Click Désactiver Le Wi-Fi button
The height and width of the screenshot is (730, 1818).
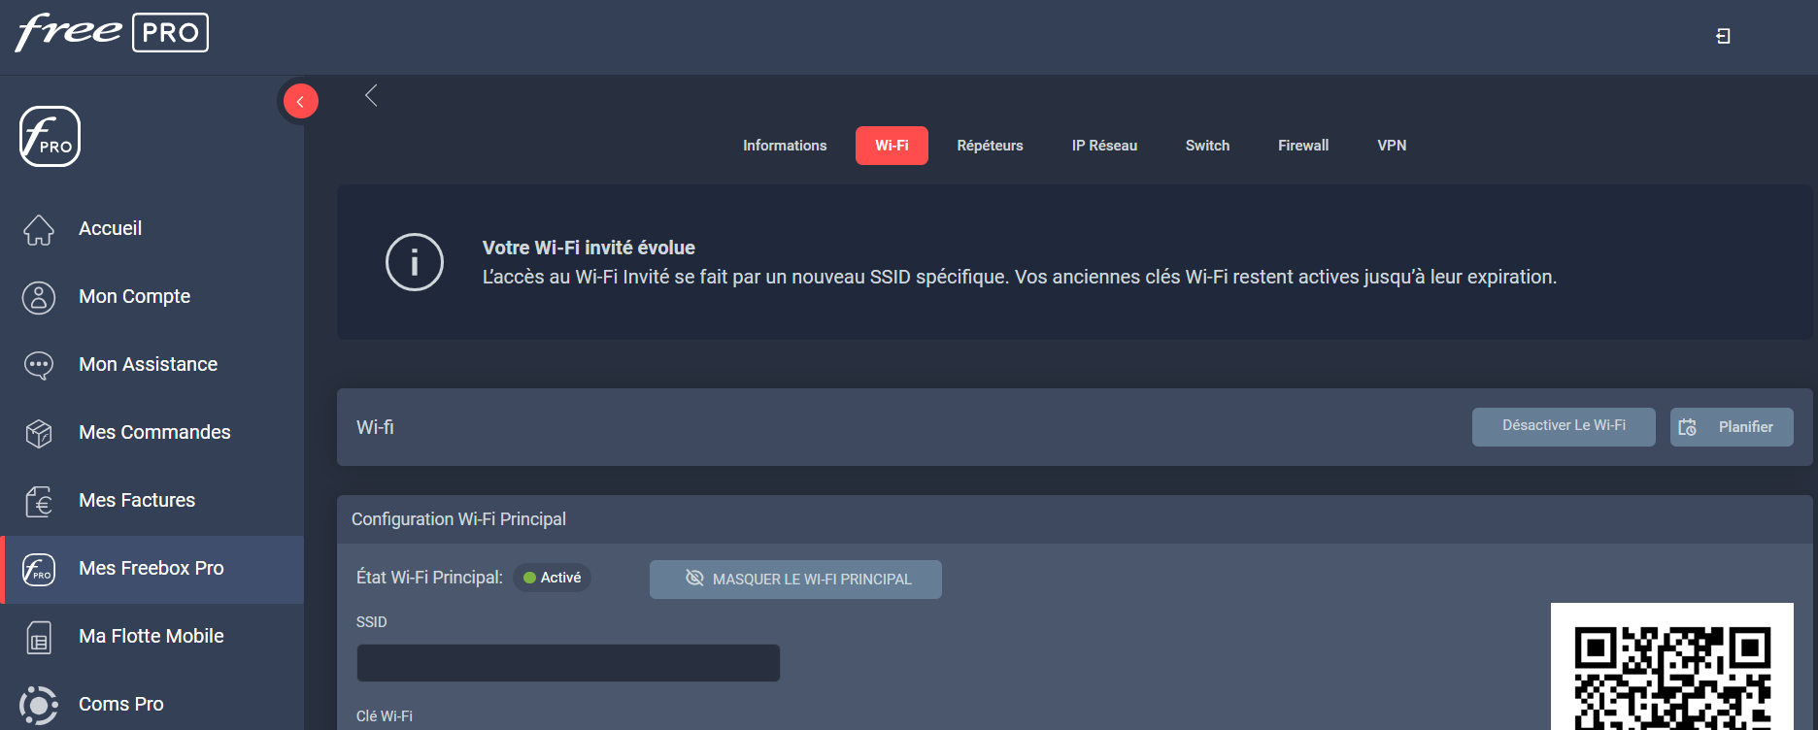click(1564, 427)
